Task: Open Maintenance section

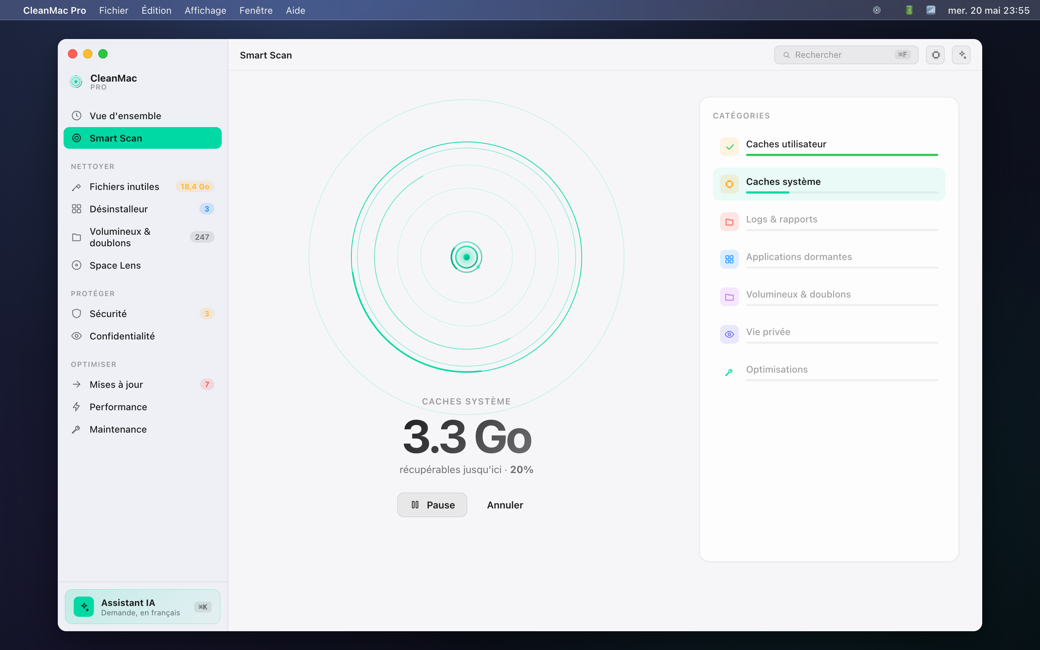Action: [142, 429]
